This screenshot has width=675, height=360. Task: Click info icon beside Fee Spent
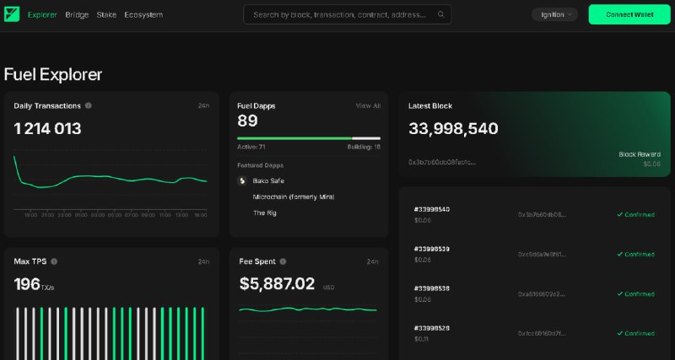[x=283, y=261]
